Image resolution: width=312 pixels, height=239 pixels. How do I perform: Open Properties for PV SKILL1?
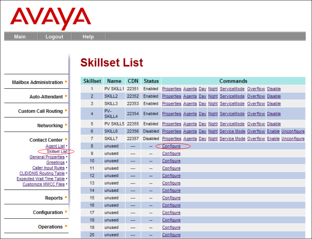tap(172, 89)
